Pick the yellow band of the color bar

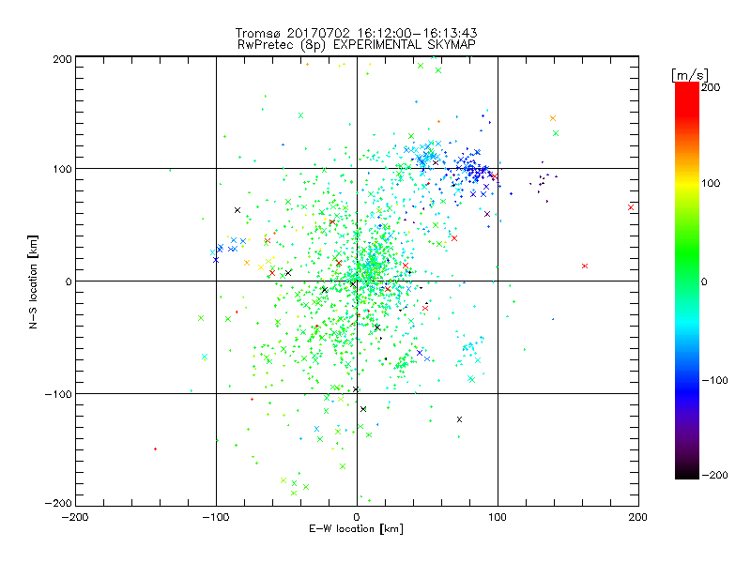coord(687,183)
